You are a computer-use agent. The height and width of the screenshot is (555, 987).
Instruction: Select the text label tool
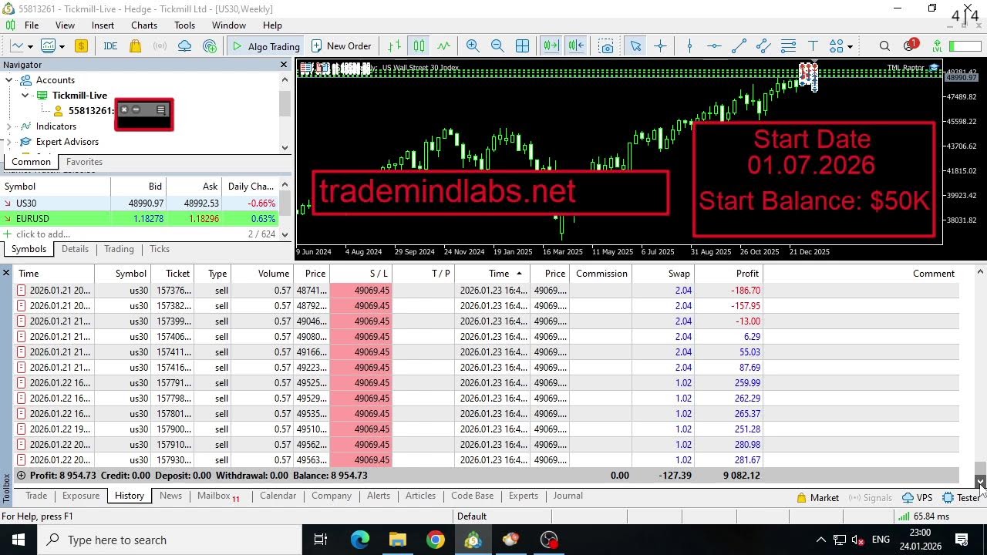tap(813, 46)
